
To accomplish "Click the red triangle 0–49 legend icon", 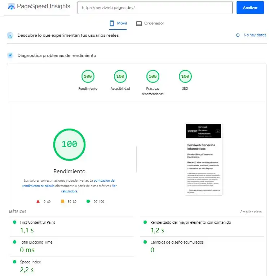I will (x=38, y=201).
